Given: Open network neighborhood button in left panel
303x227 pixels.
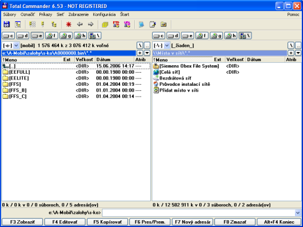Looking at the screenshot, I should 95,36.
